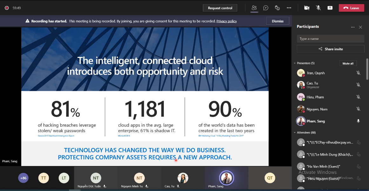Click the mic icon for Le Minh Dung

(359, 154)
